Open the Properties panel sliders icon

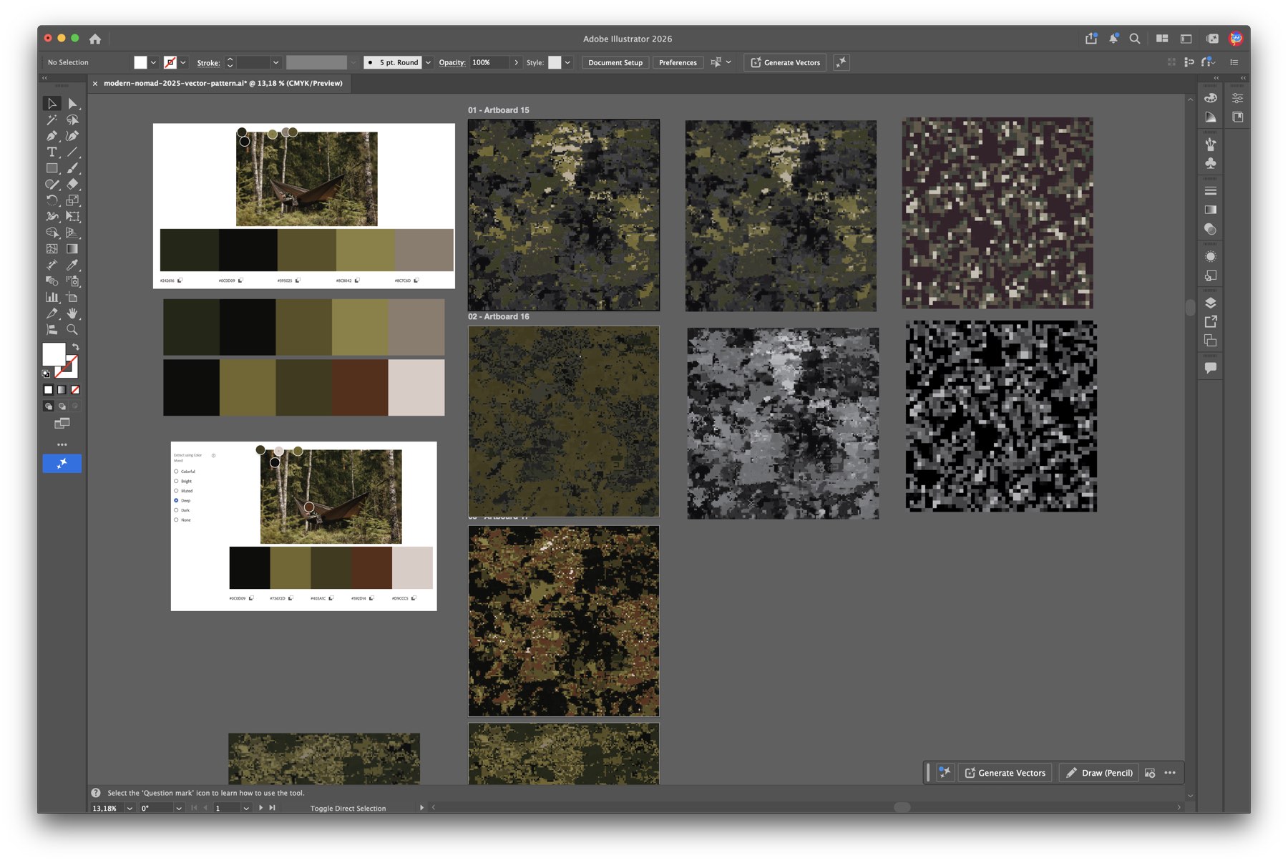tap(1238, 97)
